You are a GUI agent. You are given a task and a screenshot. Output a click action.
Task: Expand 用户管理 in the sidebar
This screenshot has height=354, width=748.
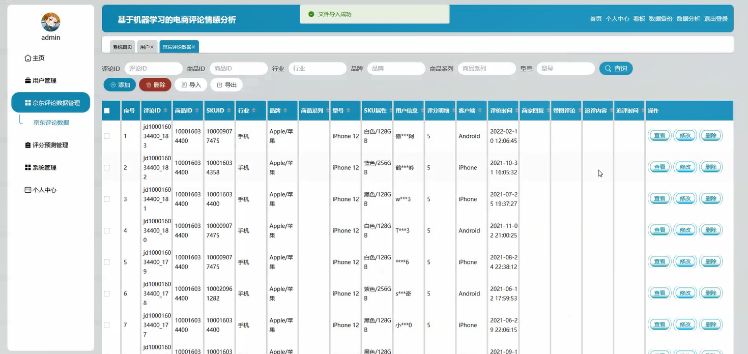tap(41, 80)
